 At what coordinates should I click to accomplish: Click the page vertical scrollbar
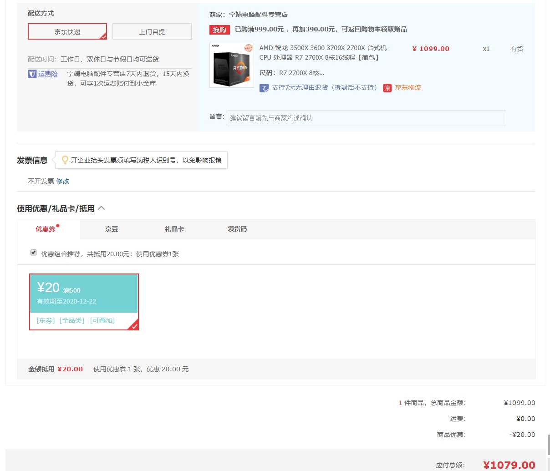click(x=548, y=445)
